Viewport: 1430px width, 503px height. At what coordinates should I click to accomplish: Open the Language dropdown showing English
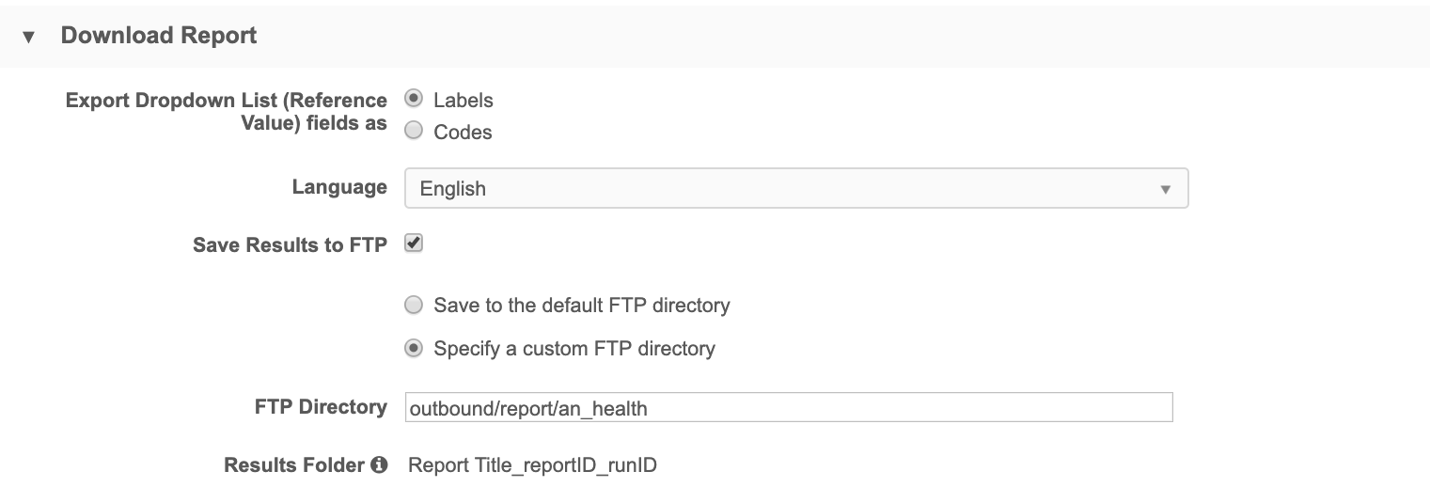[x=795, y=188]
